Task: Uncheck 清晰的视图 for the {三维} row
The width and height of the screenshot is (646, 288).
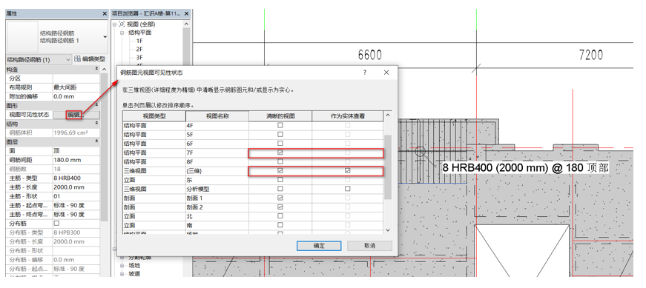Action: tap(280, 170)
